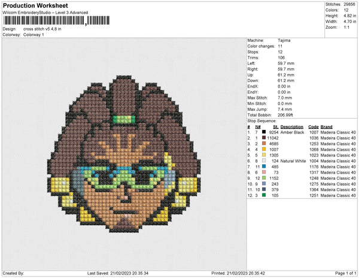
Task: Select the Total Bobbin value 206.99ft
Action: pyautogui.click(x=285, y=115)
